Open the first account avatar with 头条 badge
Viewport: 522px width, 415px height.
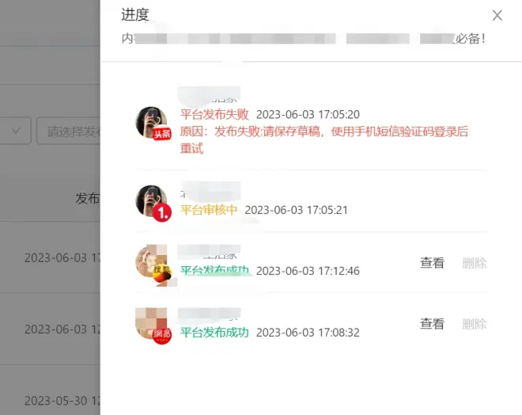tap(152, 122)
